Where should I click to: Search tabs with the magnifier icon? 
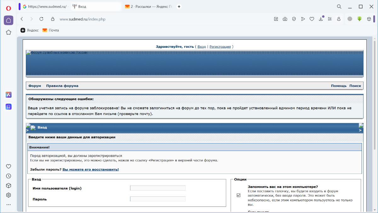pos(339,6)
